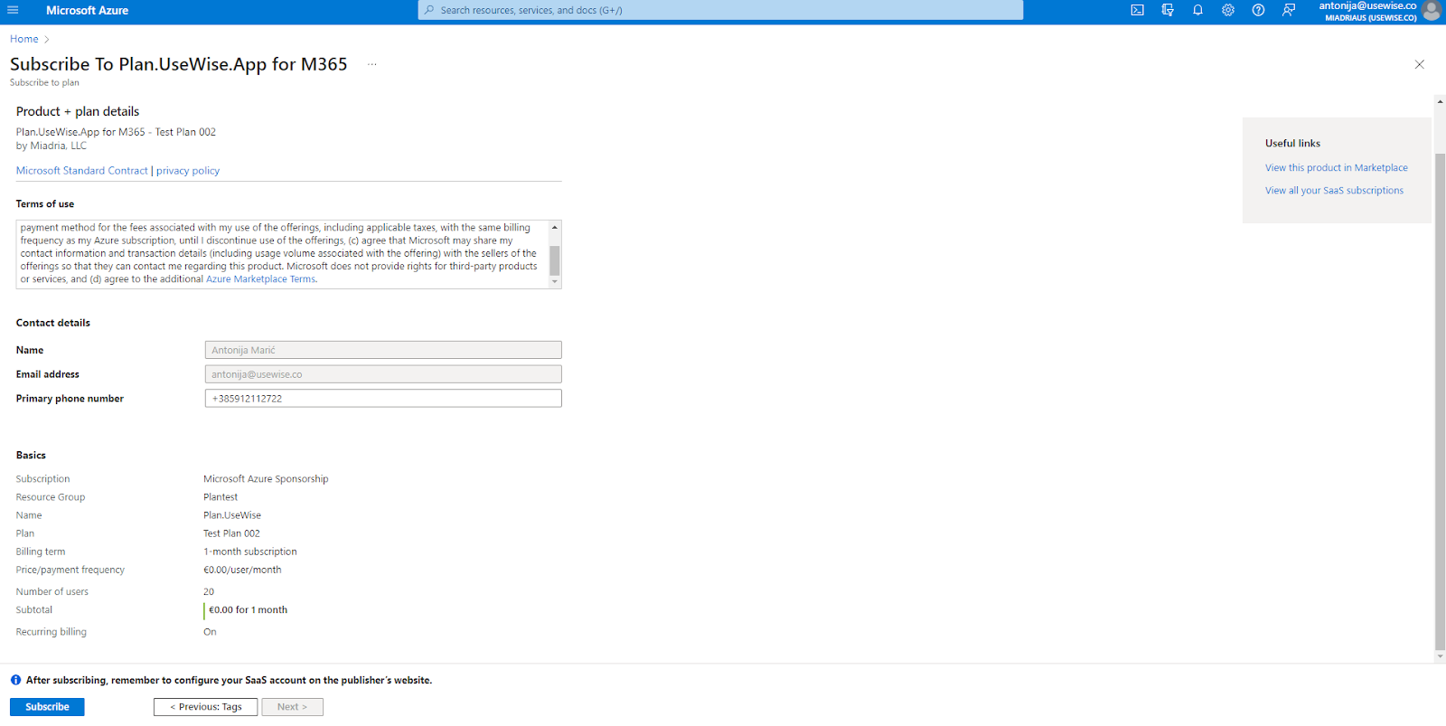Click the disabled Next button
Viewport: 1446px width, 726px height.
[x=292, y=707]
